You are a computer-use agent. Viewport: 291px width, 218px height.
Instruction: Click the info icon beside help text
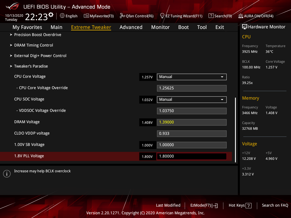coord(7,174)
